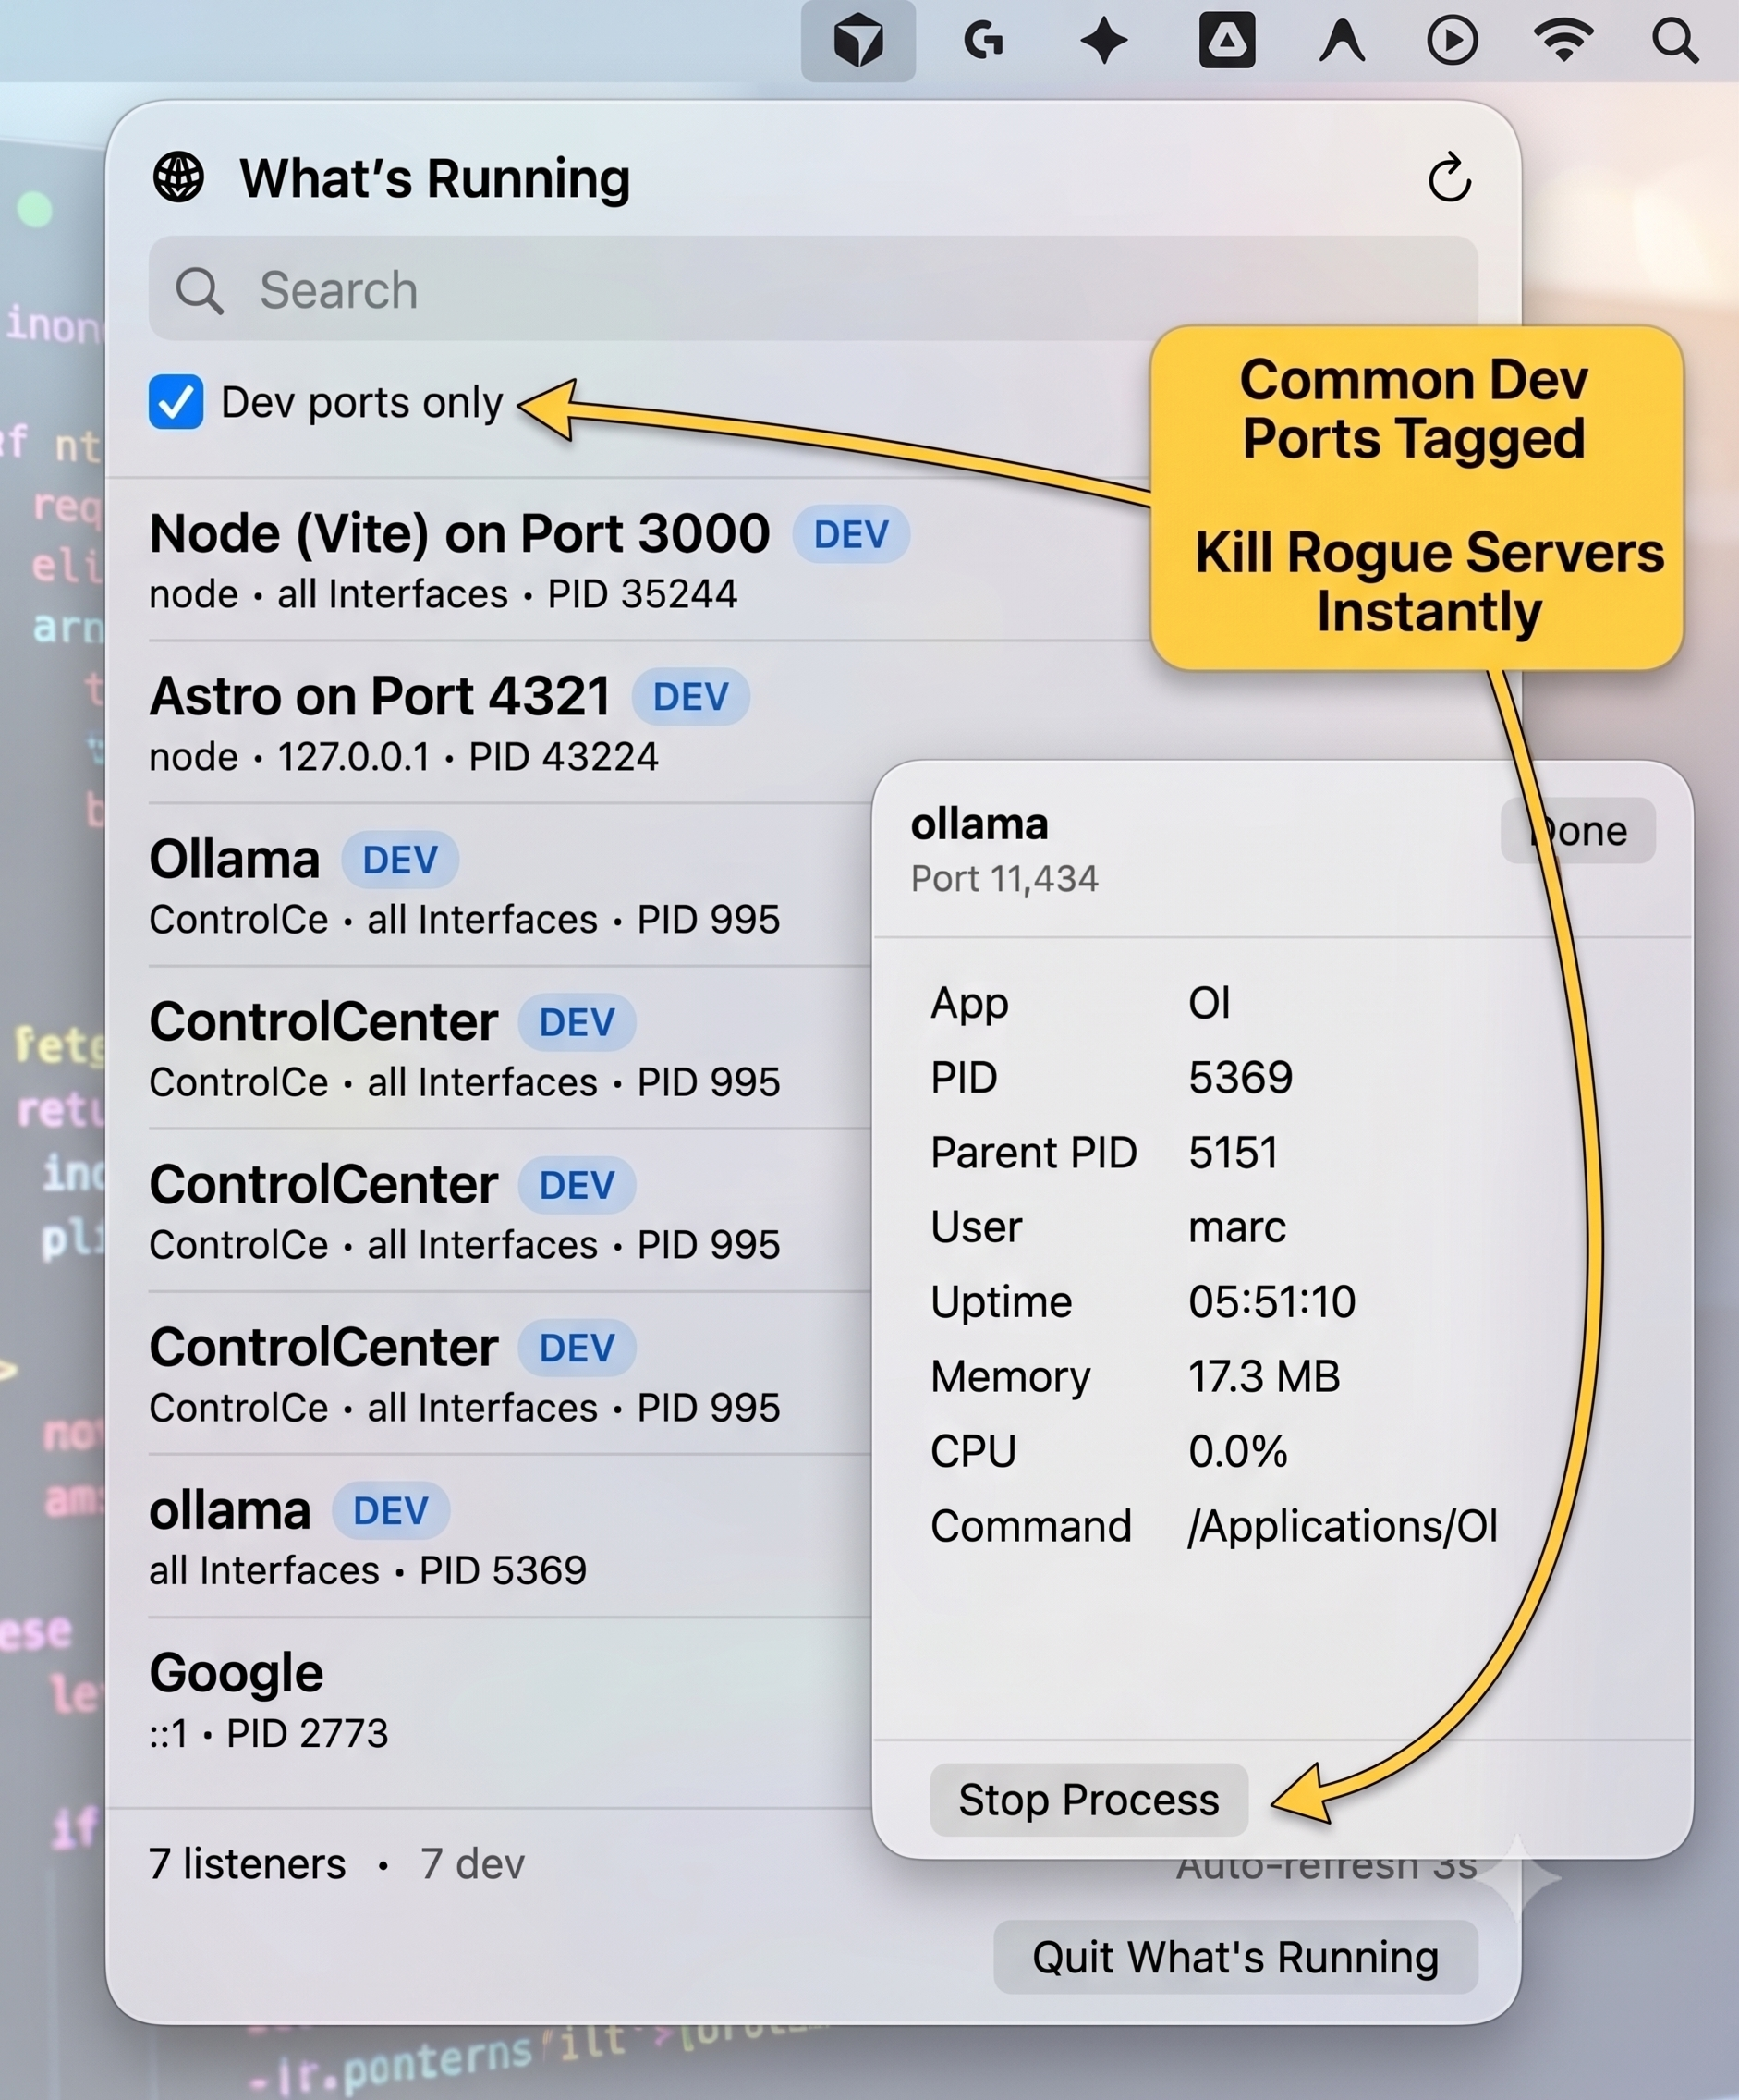This screenshot has width=1739, height=2100.
Task: Click the refresh arrow in What's Running
Action: [x=1448, y=179]
